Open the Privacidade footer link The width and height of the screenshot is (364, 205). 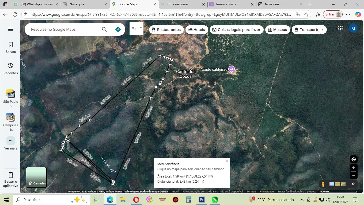[x=267, y=191]
